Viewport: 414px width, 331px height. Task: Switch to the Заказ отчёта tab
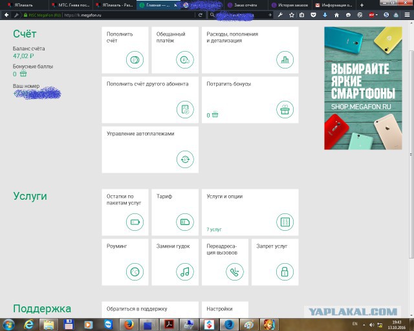coord(246,5)
